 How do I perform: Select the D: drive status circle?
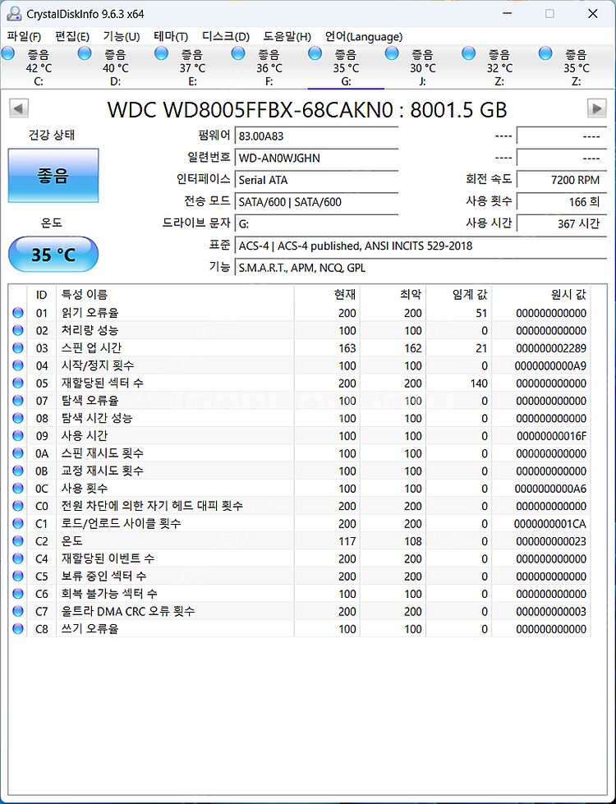85,53
